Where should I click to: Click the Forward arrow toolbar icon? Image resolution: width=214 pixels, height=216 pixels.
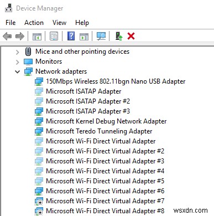coord(20,36)
